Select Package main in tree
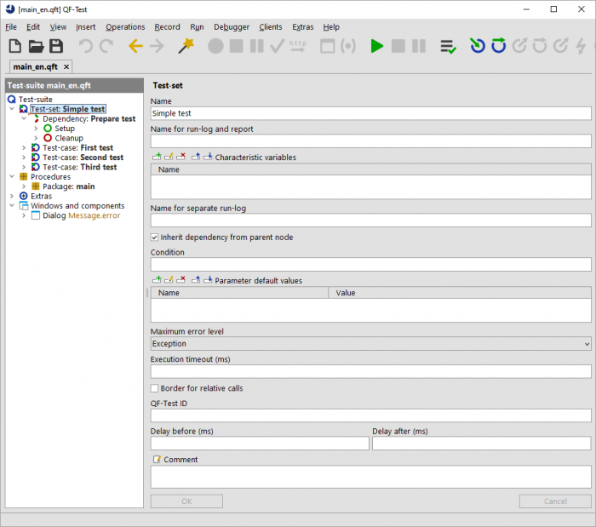 pyautogui.click(x=68, y=186)
